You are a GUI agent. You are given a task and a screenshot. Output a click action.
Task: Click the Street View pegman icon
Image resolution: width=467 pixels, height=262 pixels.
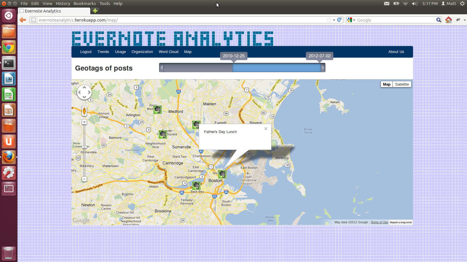tap(84, 111)
